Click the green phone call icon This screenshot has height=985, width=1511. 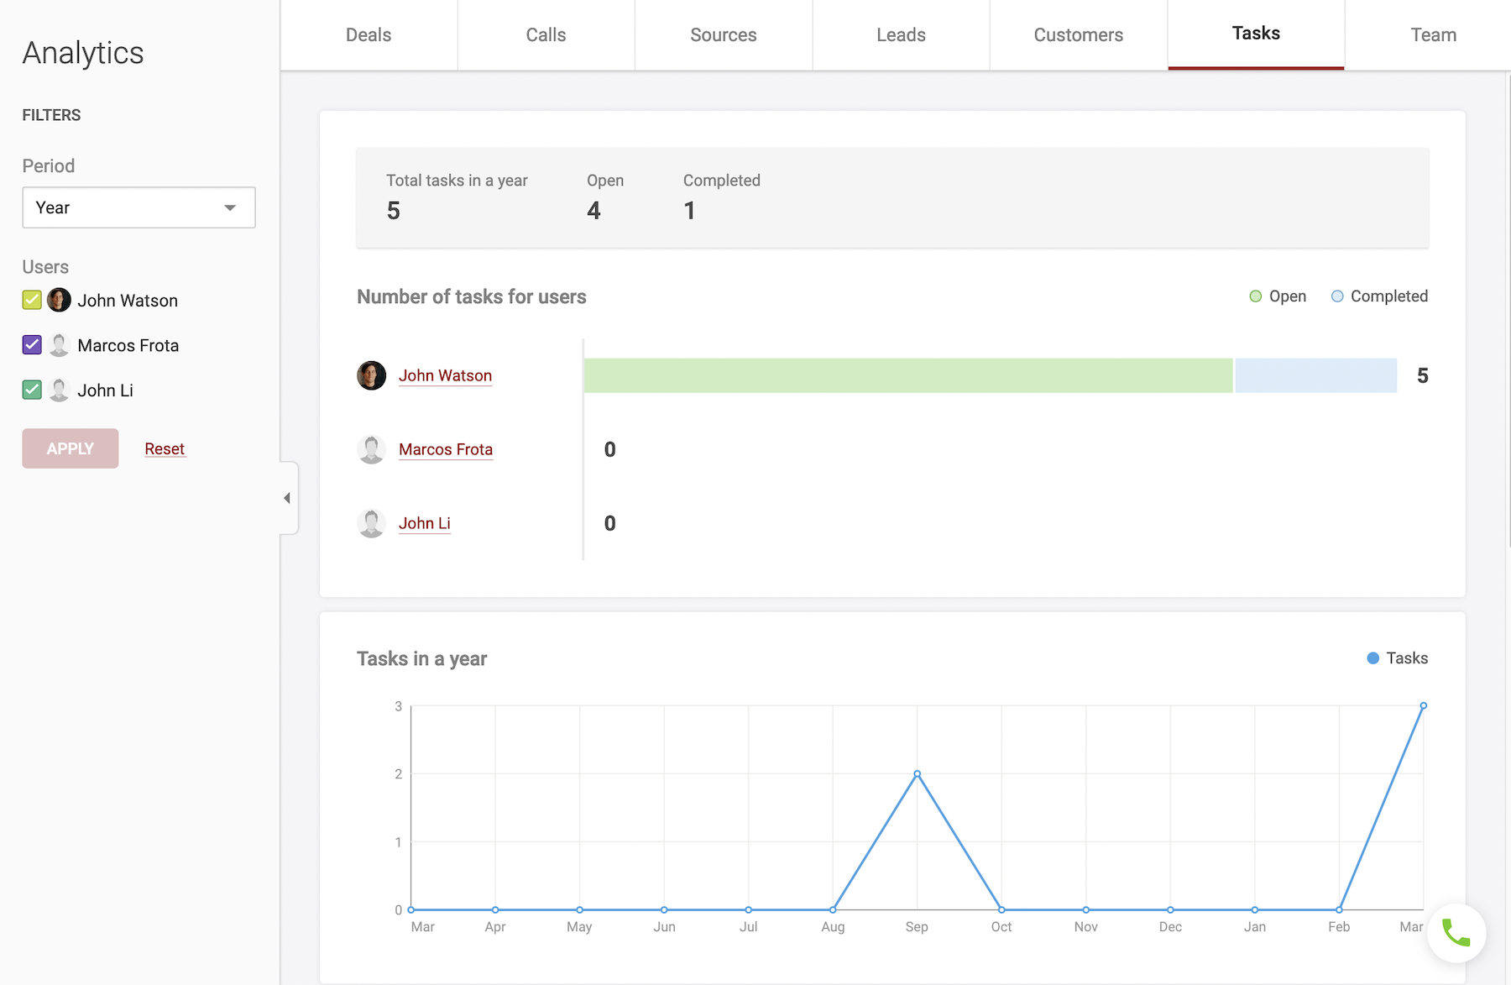click(x=1456, y=933)
